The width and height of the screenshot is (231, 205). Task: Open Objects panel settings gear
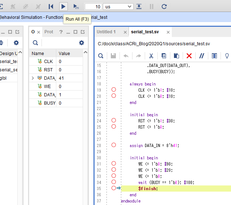[x=82, y=43]
